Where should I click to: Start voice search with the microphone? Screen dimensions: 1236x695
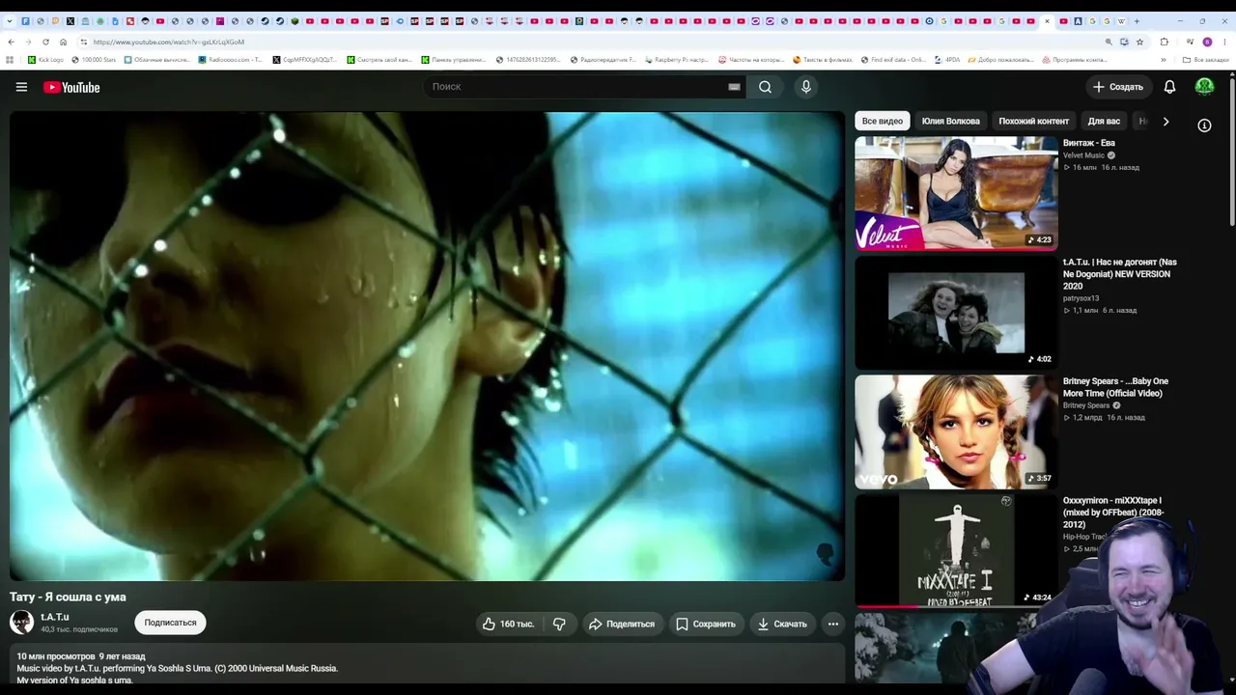[806, 87]
